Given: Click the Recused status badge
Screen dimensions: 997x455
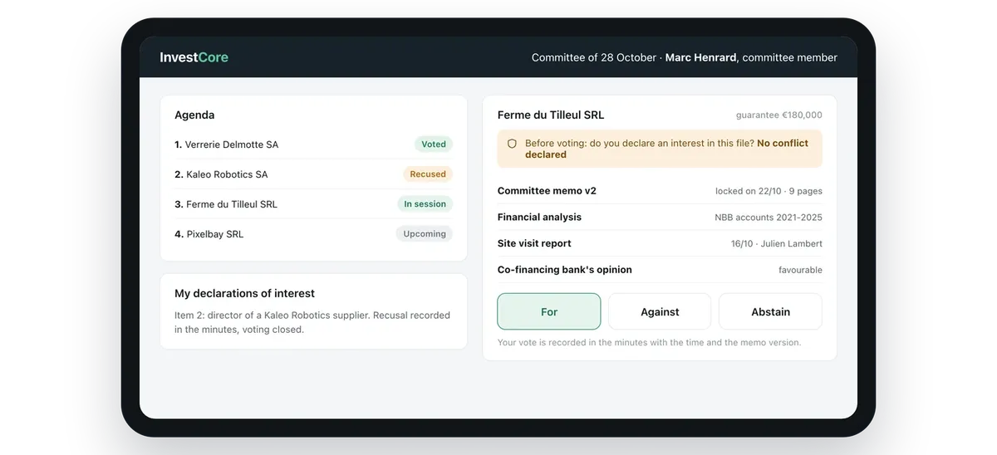Looking at the screenshot, I should click(428, 174).
